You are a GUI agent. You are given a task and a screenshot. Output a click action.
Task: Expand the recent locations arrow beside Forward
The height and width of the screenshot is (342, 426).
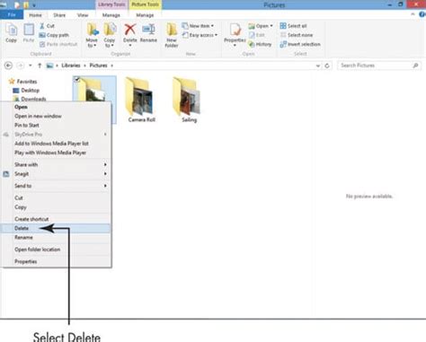tap(31, 66)
